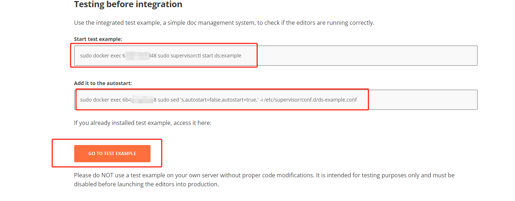515x201 pixels.
Task: Click "ds:example" in the start command
Action: tap(228, 56)
